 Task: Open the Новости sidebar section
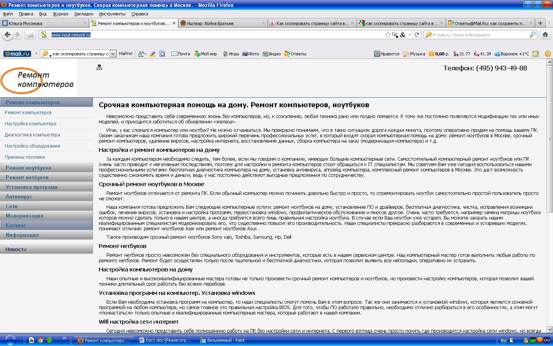point(46,249)
